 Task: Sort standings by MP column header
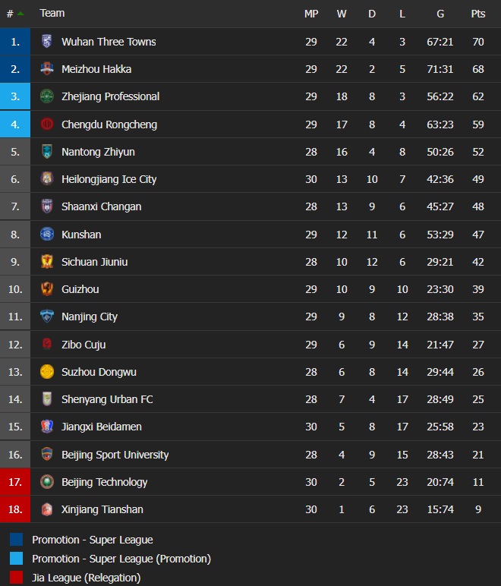311,14
